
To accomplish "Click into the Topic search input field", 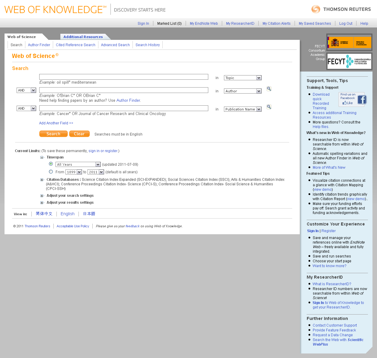I will [x=124, y=77].
